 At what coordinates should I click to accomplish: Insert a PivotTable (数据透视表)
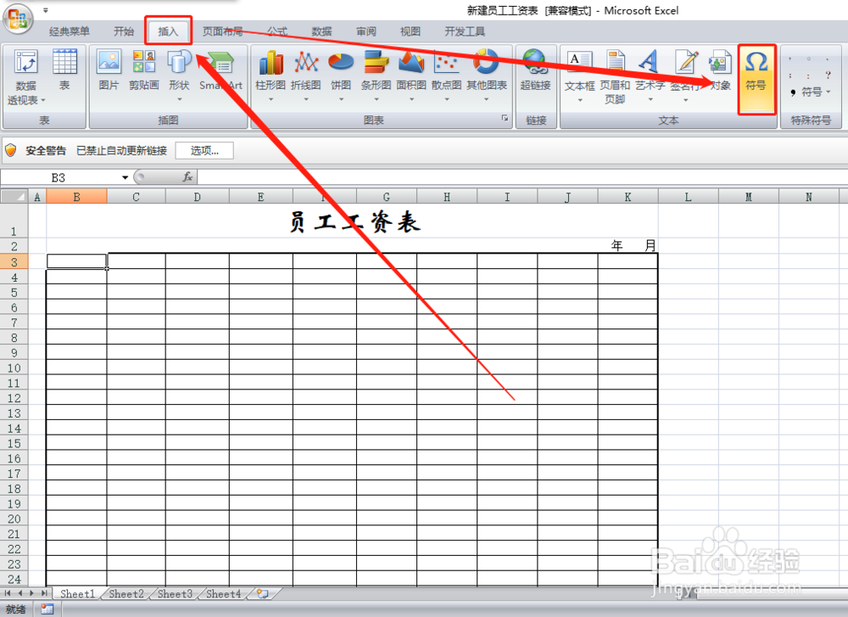coord(25,76)
